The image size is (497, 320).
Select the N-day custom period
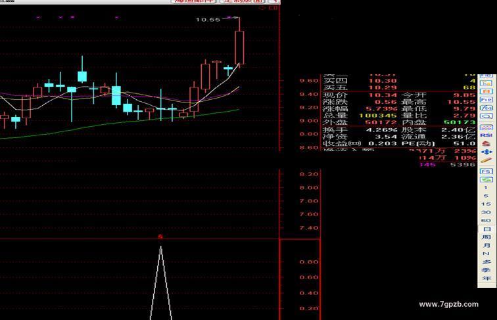[486, 254]
